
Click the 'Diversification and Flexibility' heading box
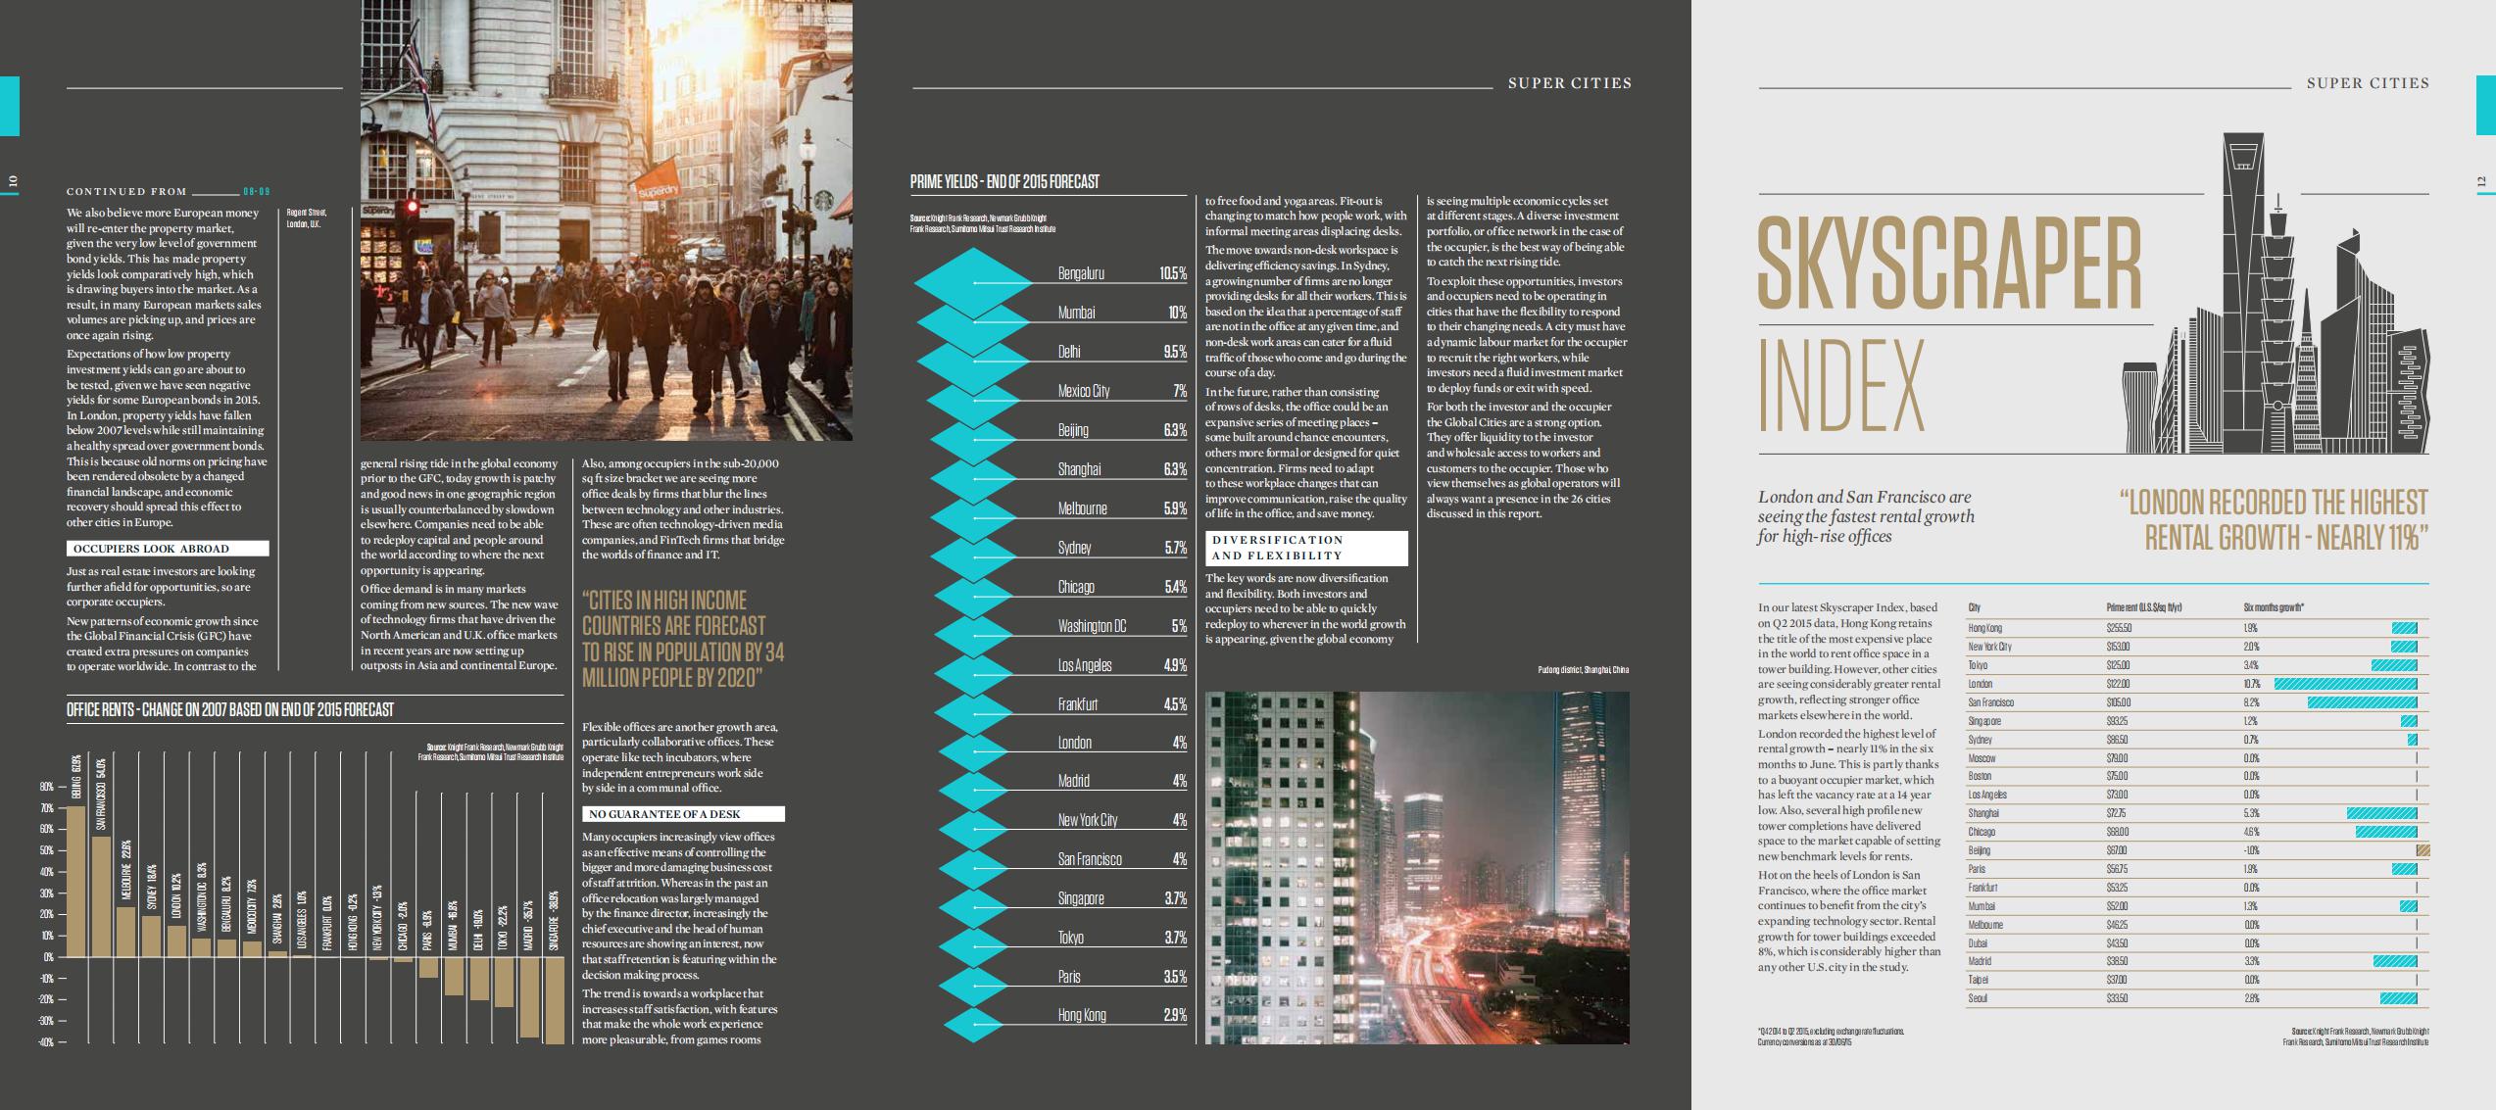(1305, 548)
